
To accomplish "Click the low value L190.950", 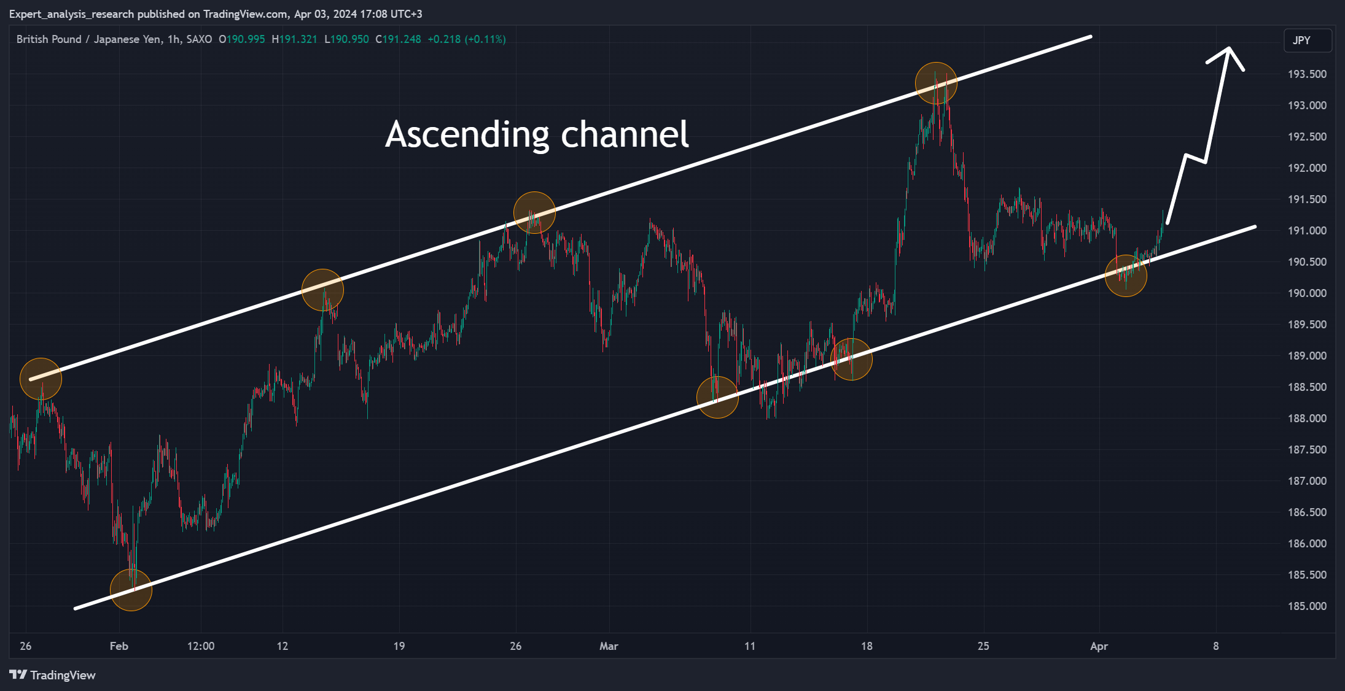I will [x=347, y=39].
